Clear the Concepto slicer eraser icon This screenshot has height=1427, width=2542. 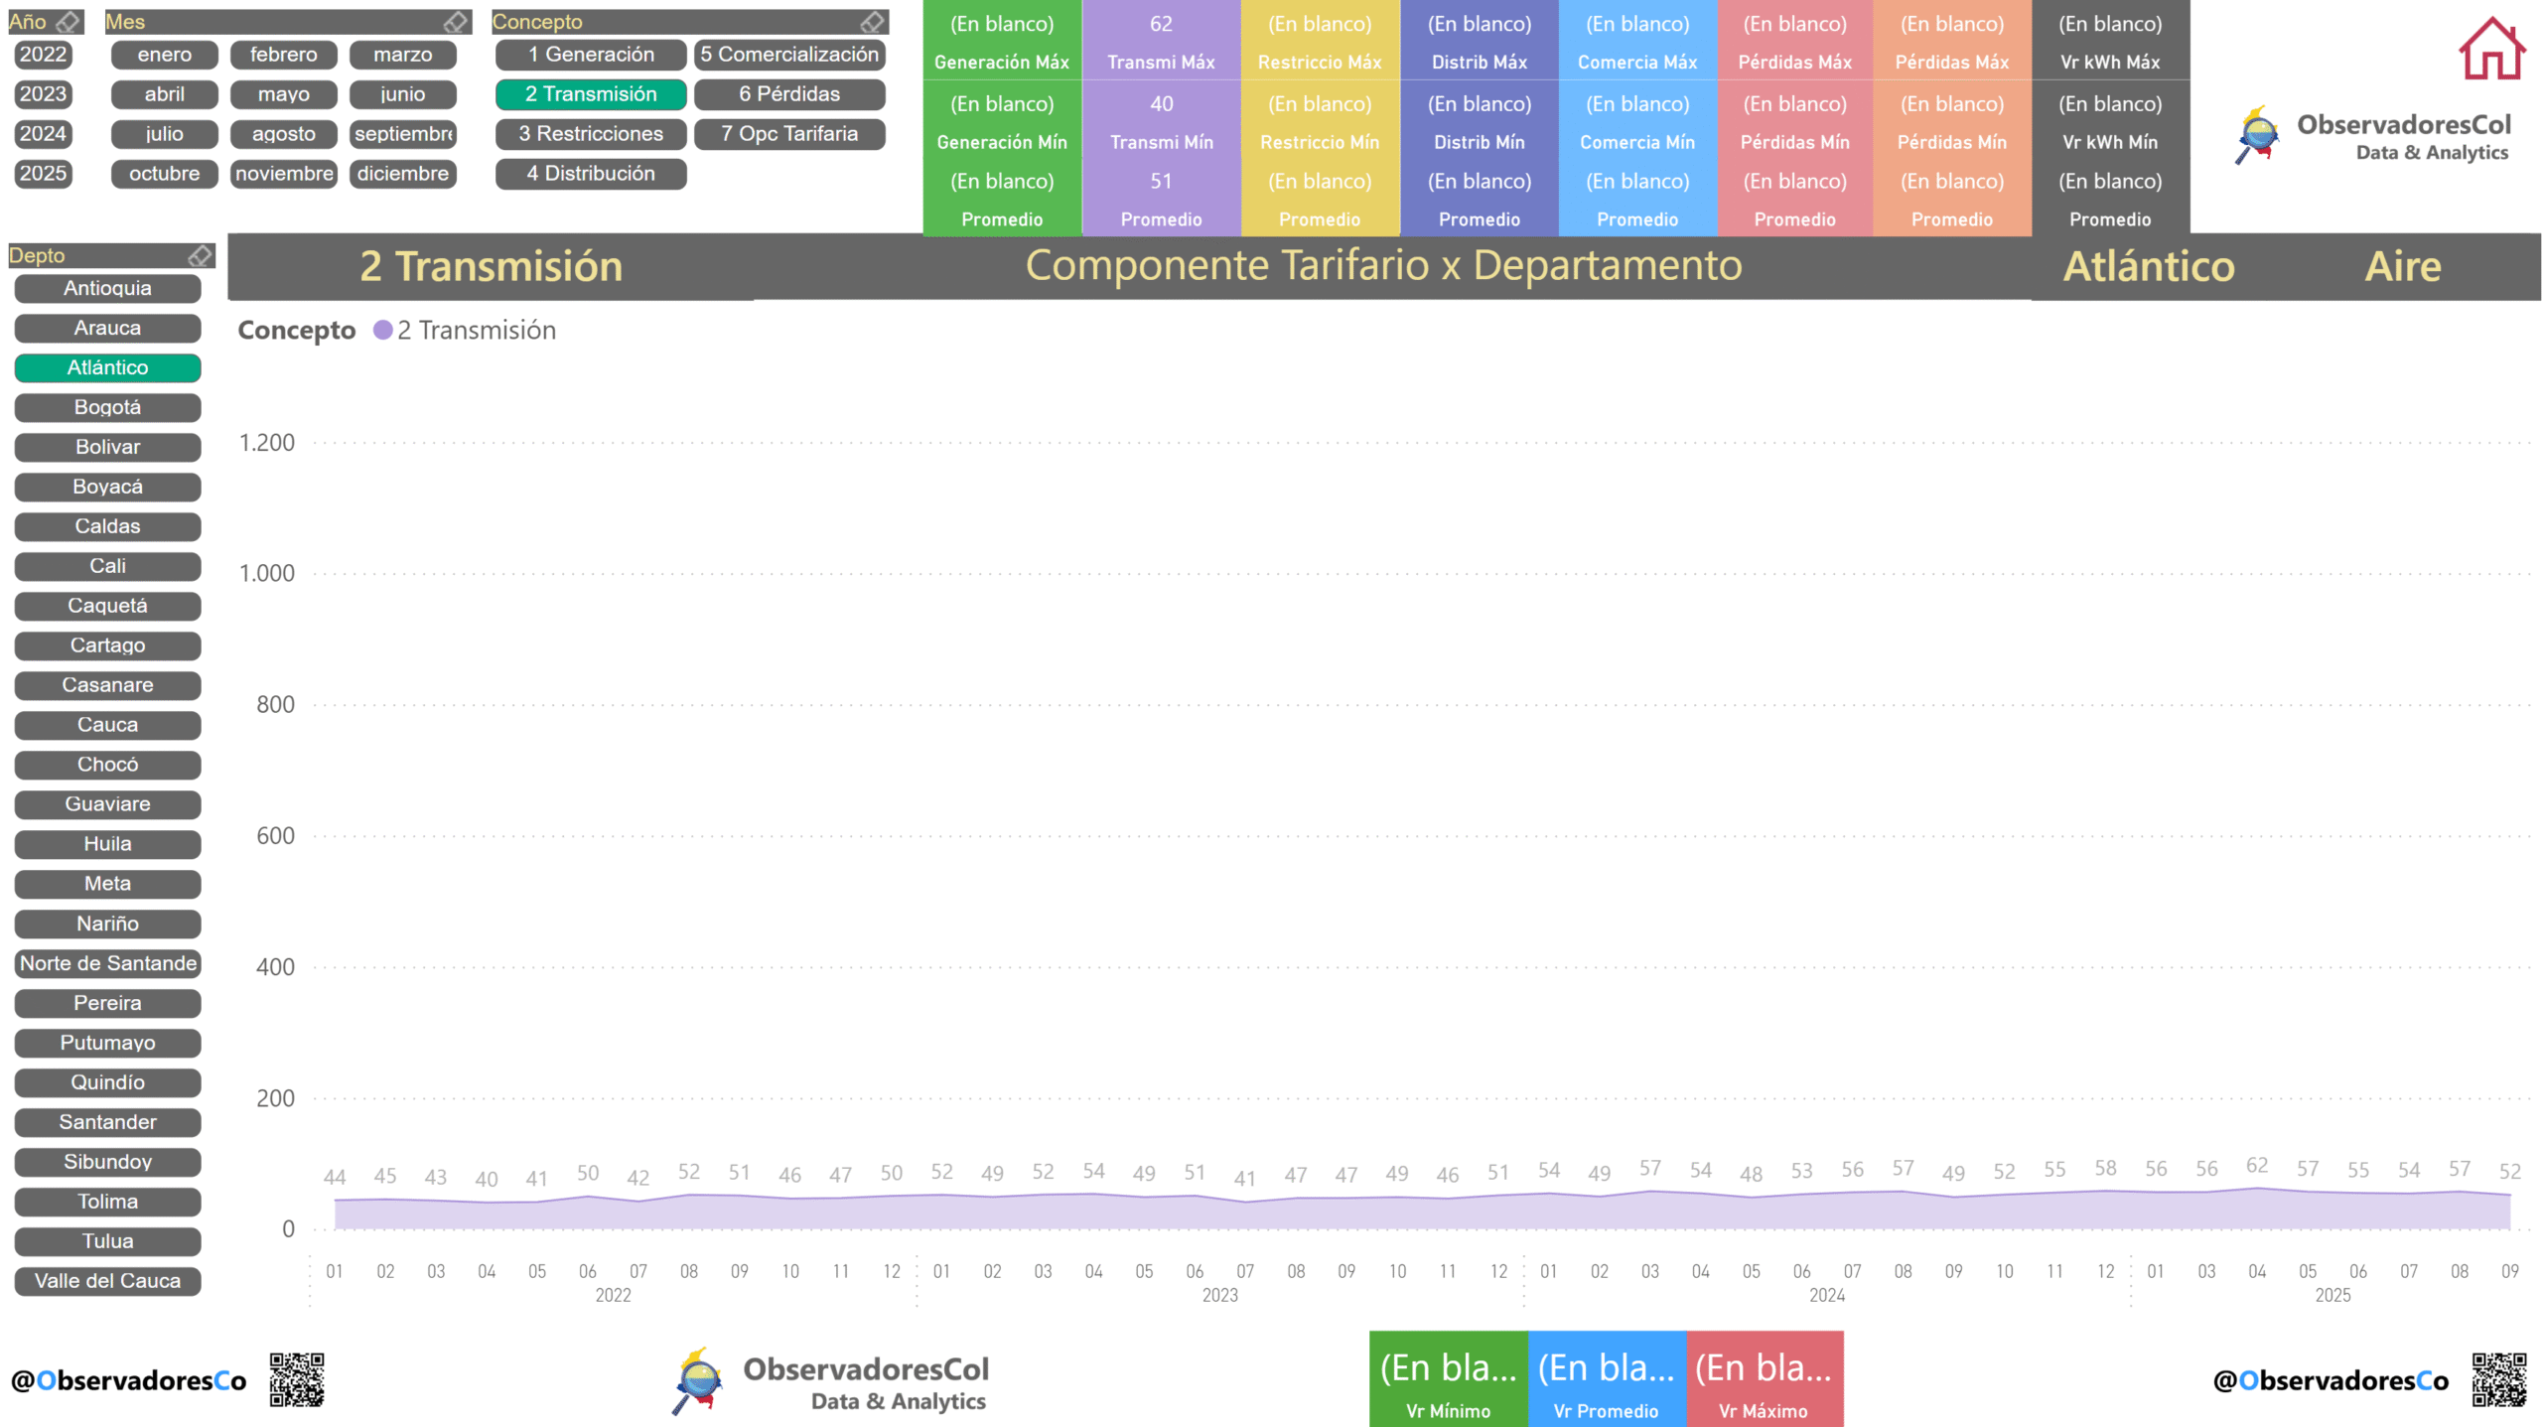click(x=872, y=22)
